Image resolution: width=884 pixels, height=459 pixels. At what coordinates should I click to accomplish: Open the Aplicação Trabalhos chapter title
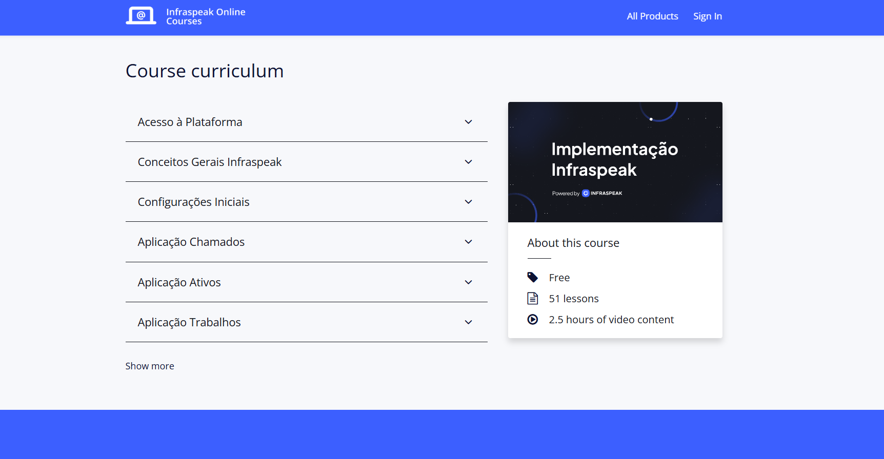[x=189, y=322]
